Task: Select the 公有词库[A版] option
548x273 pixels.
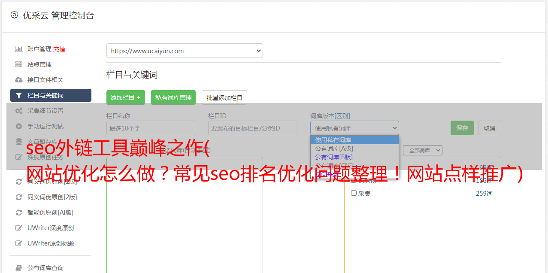Action: click(x=354, y=149)
